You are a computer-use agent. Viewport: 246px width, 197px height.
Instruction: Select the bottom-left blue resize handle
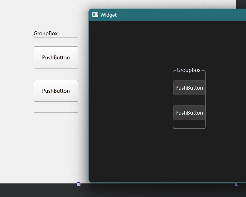click(x=78, y=184)
